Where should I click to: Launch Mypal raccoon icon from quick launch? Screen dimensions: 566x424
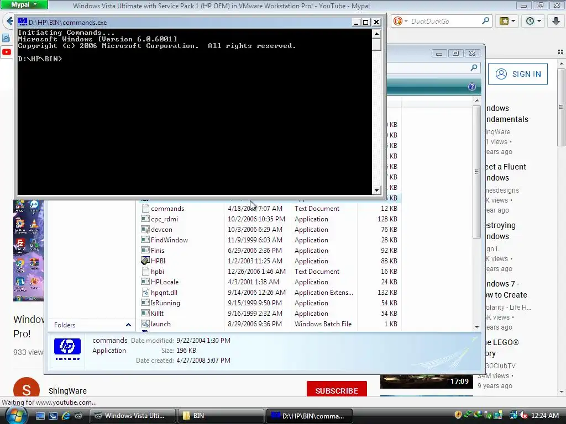[x=78, y=416]
